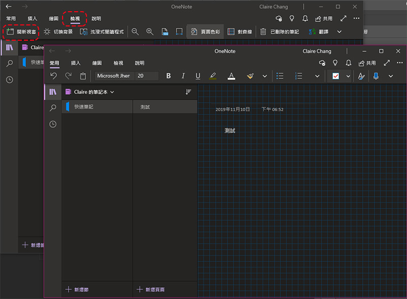
Task: Click 新增頁面 add page
Action: pos(151,289)
